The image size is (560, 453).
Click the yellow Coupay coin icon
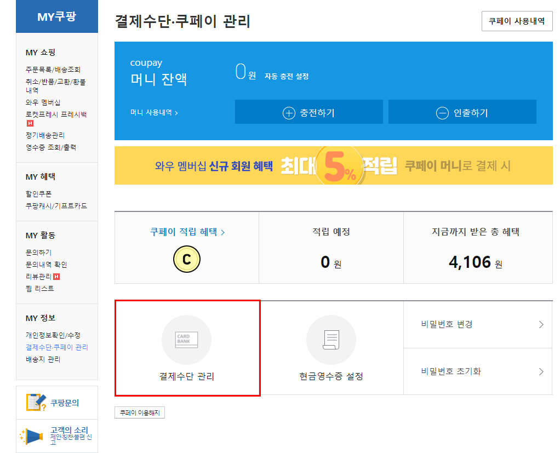pos(186,259)
